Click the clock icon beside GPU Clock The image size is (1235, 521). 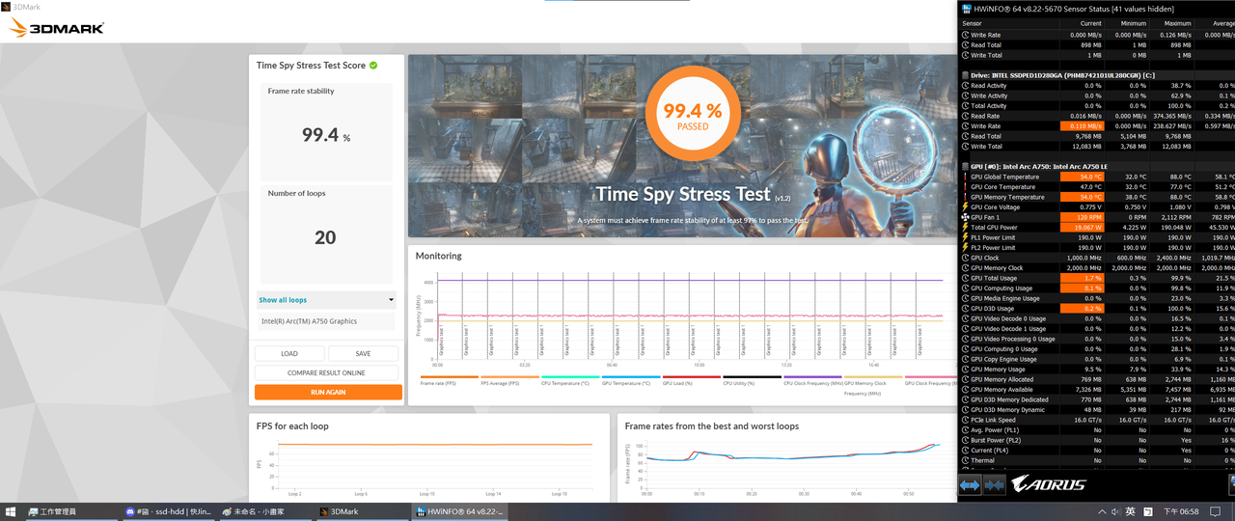(x=965, y=258)
